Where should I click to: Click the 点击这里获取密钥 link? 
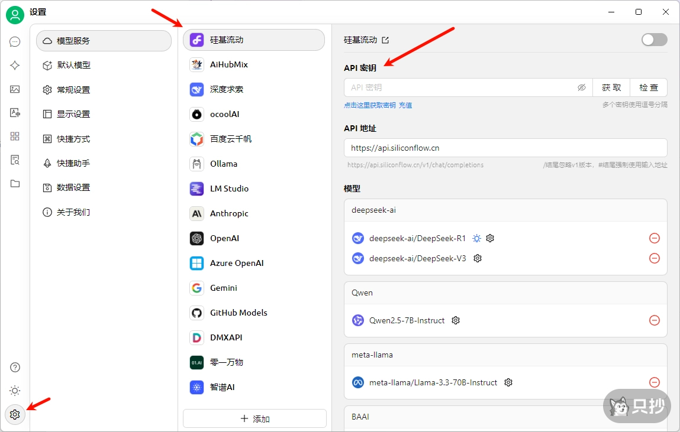370,105
